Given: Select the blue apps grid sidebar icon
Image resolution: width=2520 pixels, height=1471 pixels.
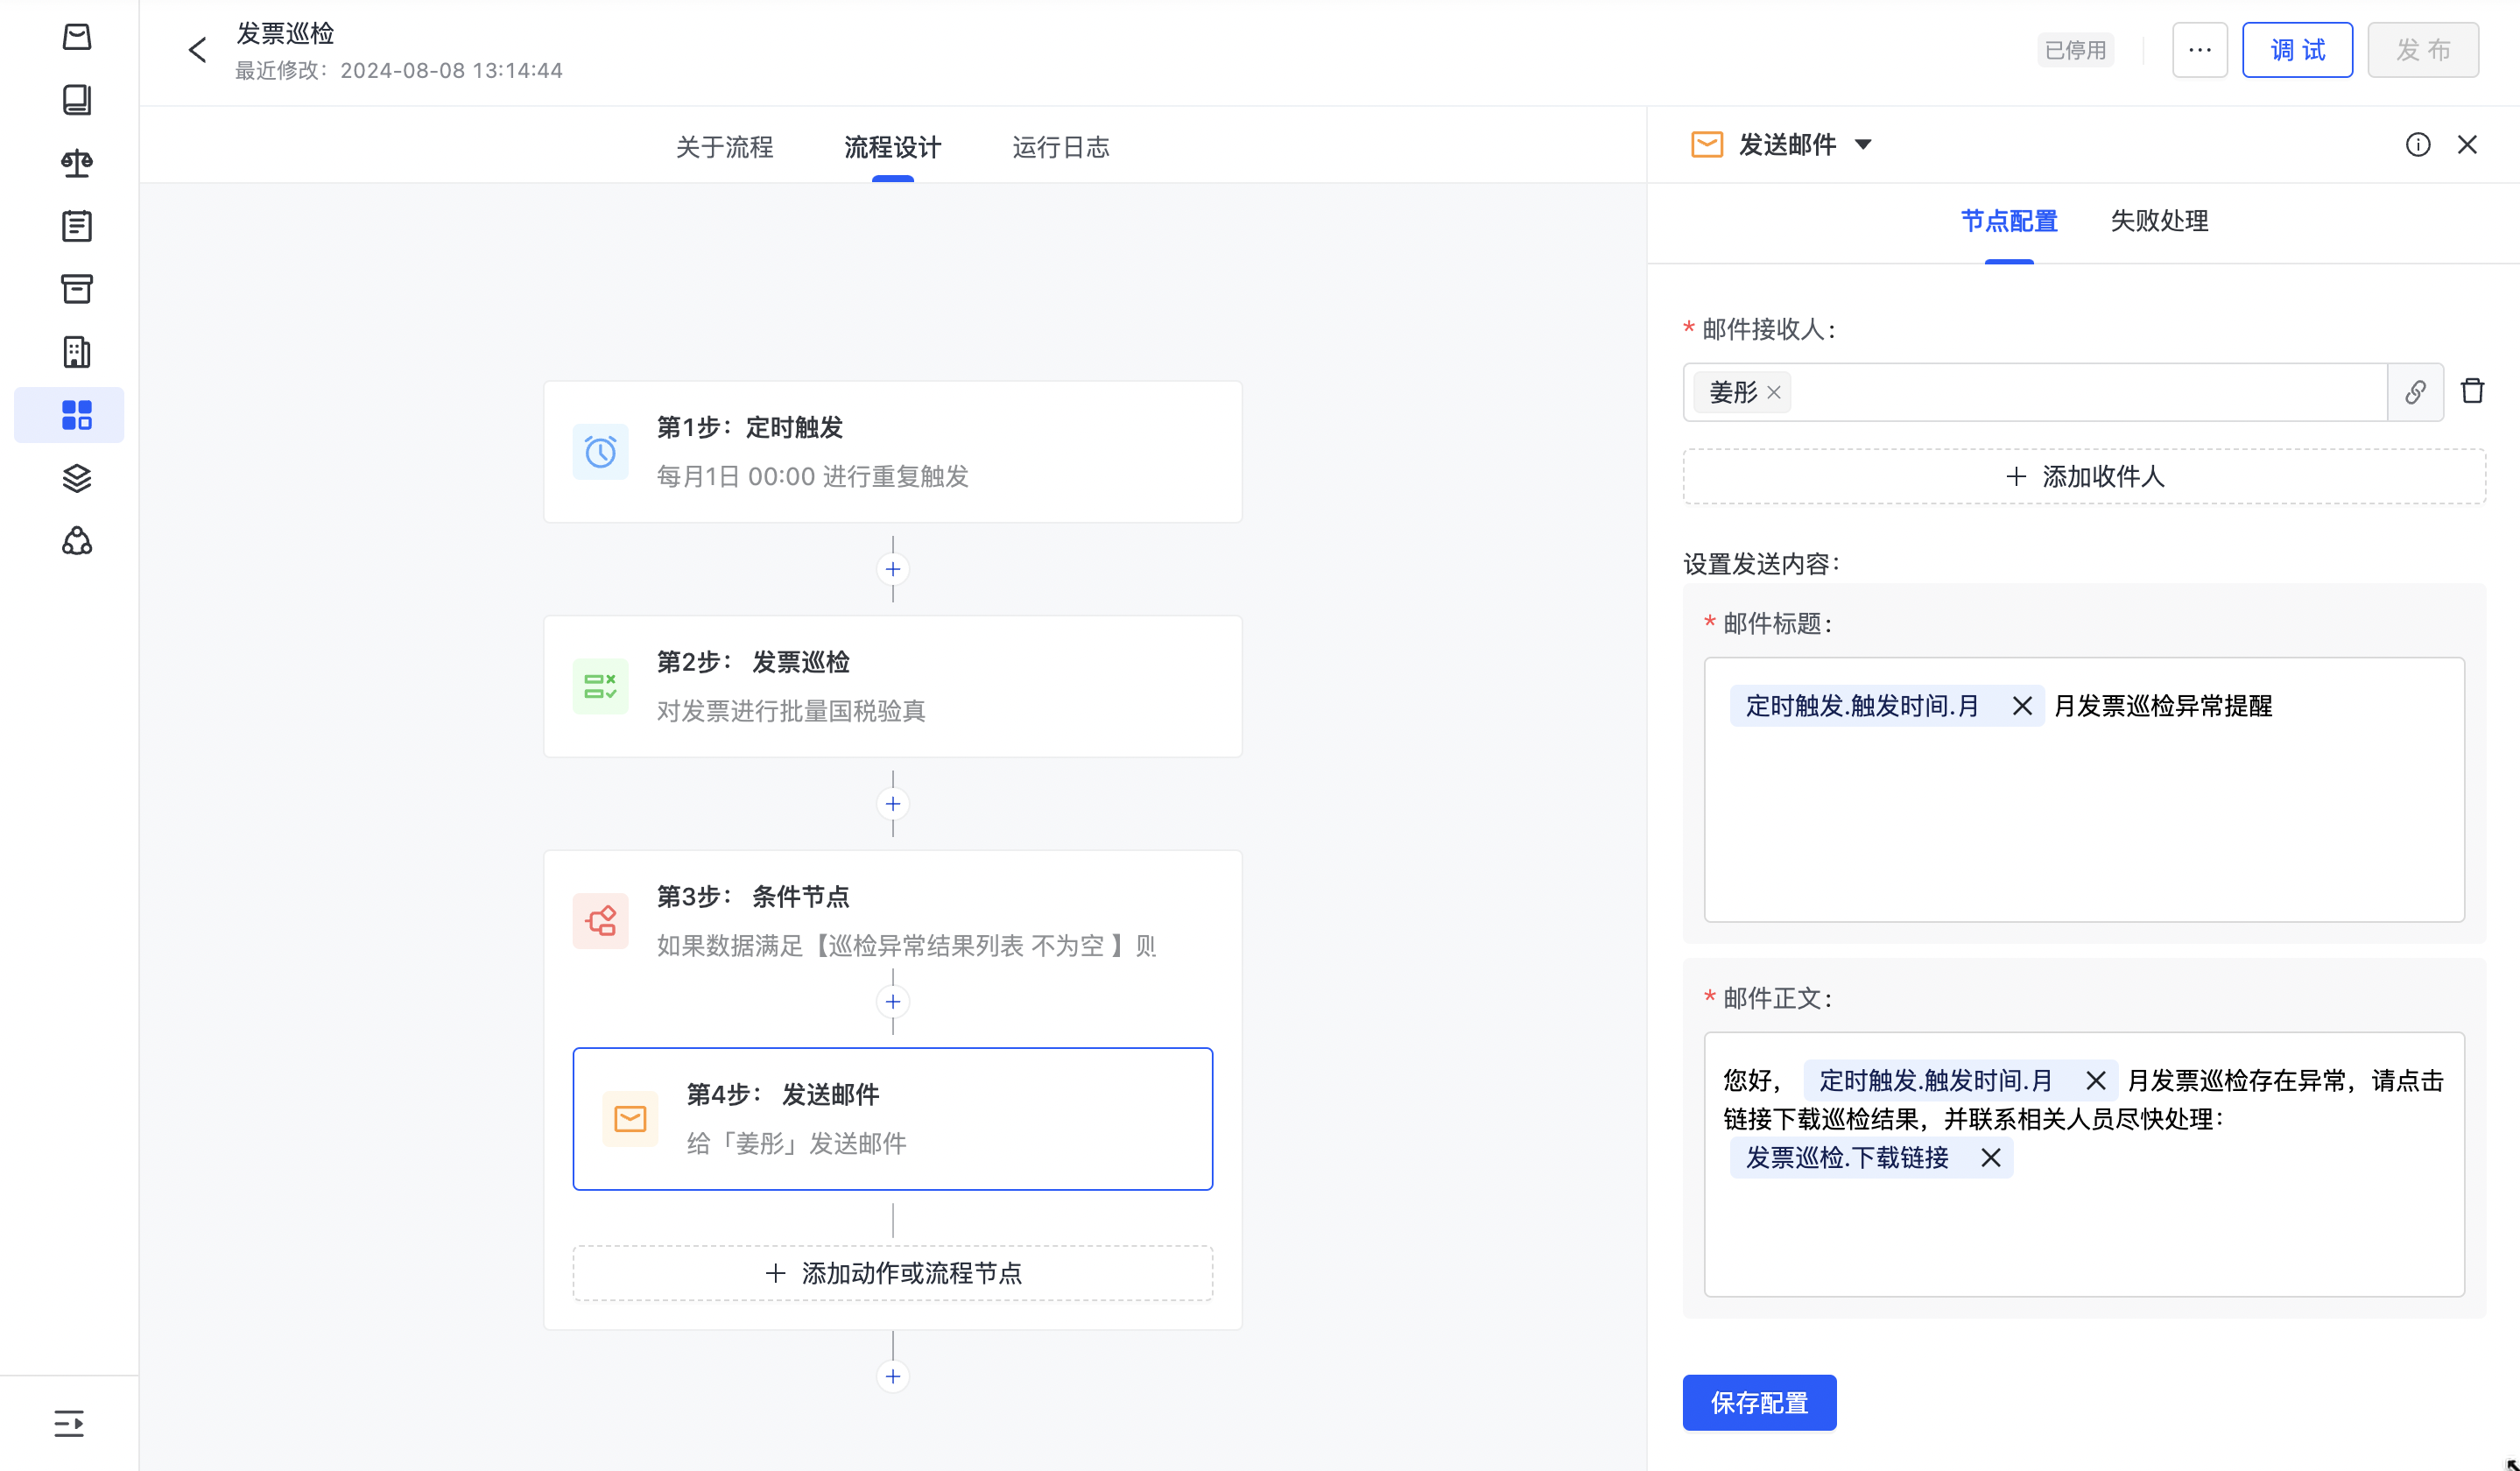Looking at the screenshot, I should coord(69,415).
